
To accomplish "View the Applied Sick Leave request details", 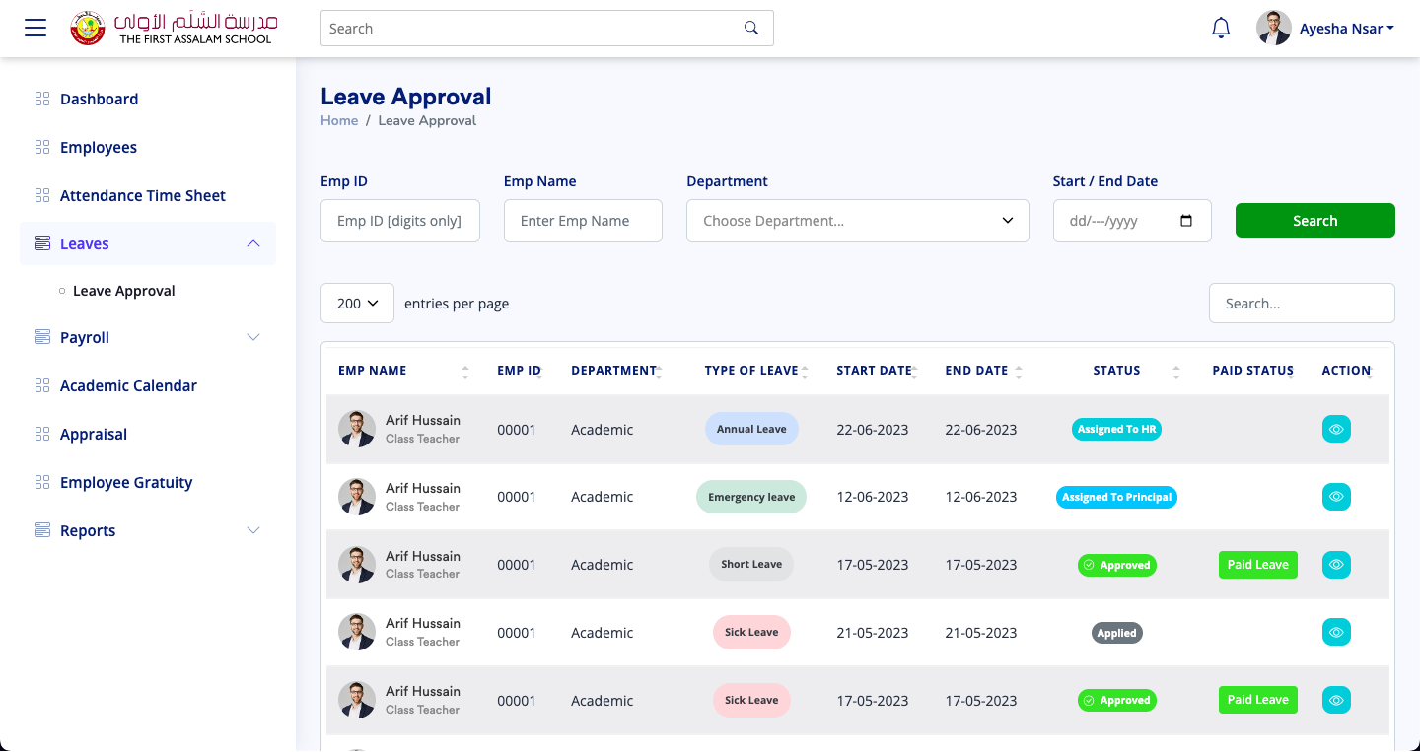I will click(x=1336, y=632).
